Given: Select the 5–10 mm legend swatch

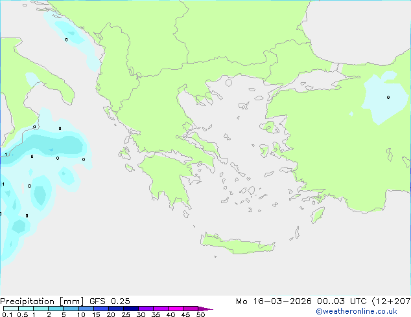Looking at the screenshot, I should 71,309.
